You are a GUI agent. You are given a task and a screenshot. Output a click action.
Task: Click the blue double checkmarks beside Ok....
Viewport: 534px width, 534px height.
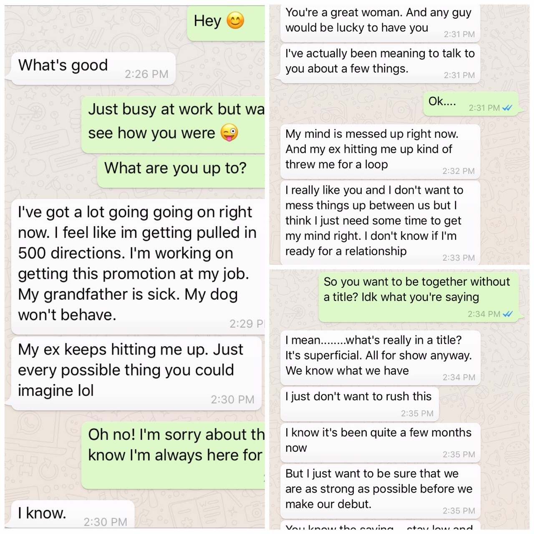click(507, 108)
